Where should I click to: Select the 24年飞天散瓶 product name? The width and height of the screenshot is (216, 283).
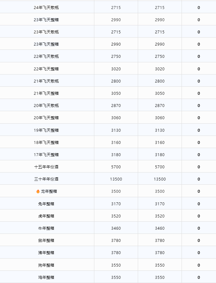point(46,8)
